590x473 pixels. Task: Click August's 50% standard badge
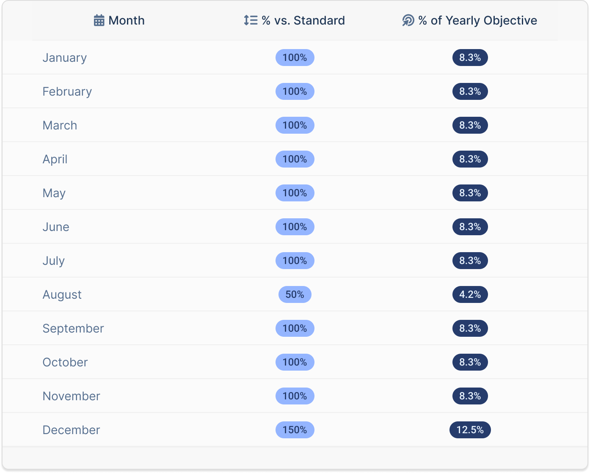[295, 294]
